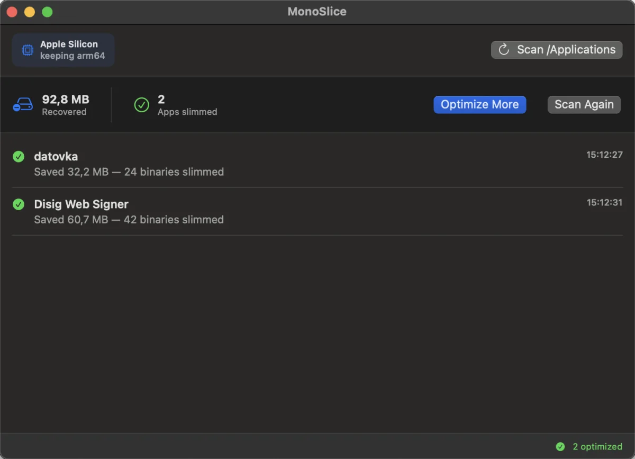Screen dimensions: 635x459
Task: Click the Optimize More button
Action: point(479,105)
